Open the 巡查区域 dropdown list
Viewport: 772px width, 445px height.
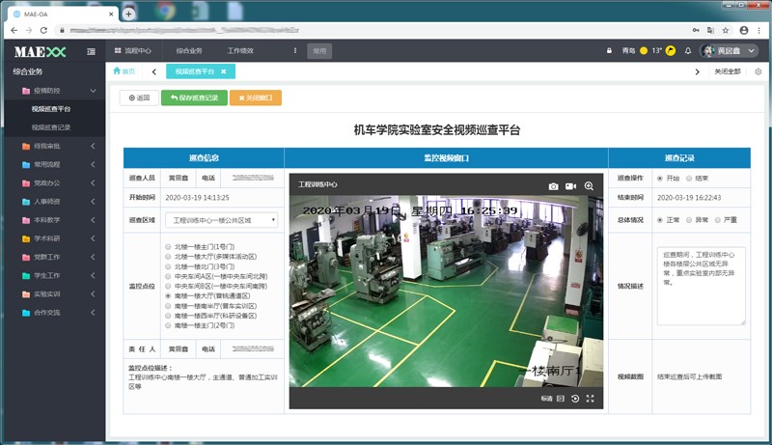click(221, 220)
